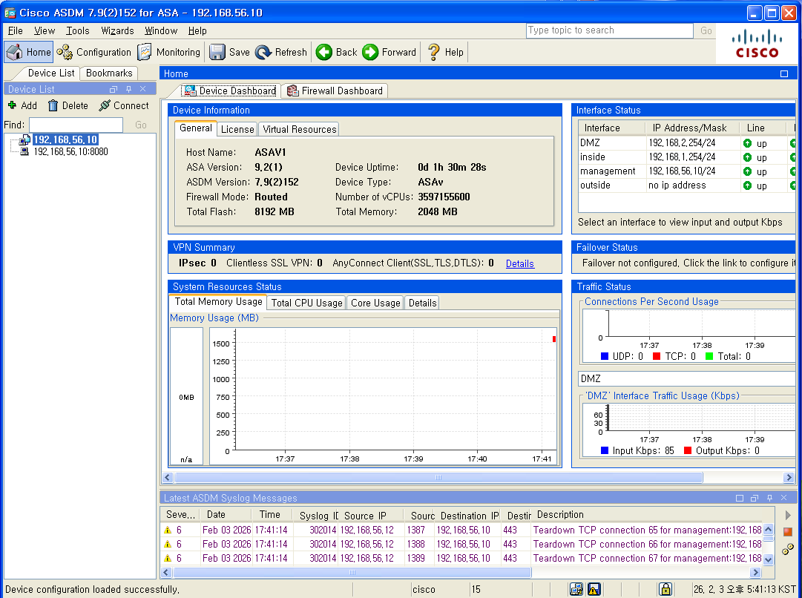Pin the Latest ASDM Syslog Messages panel
802x598 pixels.
click(769, 498)
